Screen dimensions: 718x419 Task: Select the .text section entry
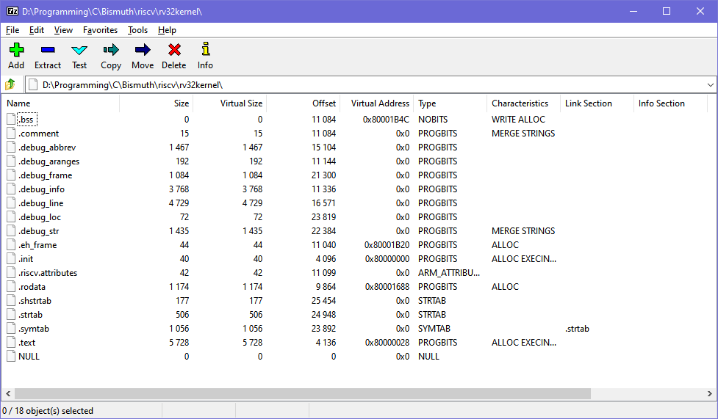click(27, 343)
